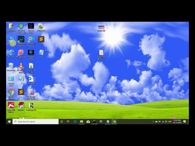Select the Recycle Bin icon
This screenshot has width=195, height=146.
point(11,67)
